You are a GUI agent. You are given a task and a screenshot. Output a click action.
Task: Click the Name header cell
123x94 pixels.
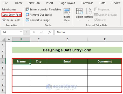21,61
